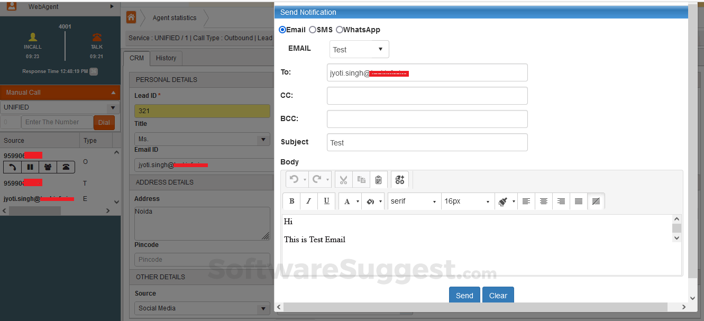The width and height of the screenshot is (704, 321).
Task: Click the Undo arrow icon
Action: [295, 180]
